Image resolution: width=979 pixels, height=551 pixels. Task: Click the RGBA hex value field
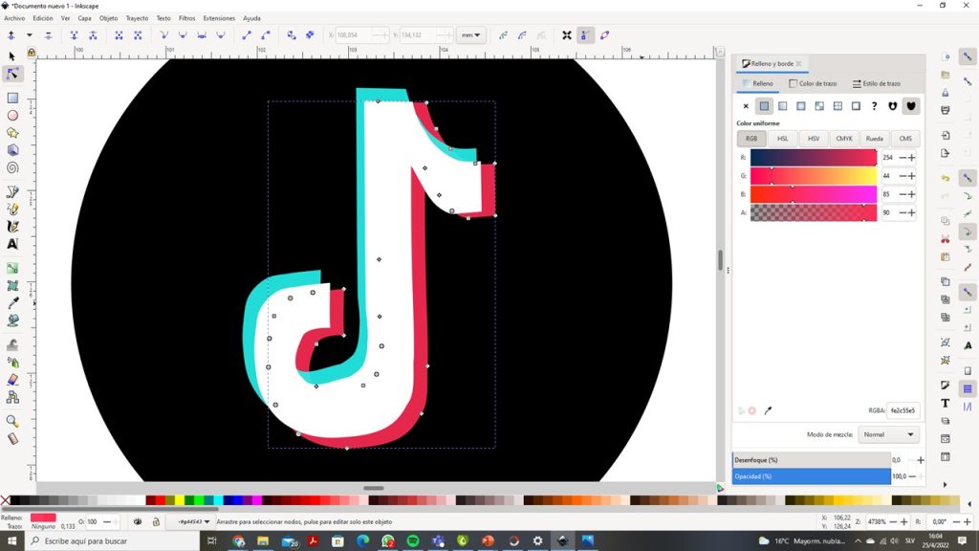(903, 410)
